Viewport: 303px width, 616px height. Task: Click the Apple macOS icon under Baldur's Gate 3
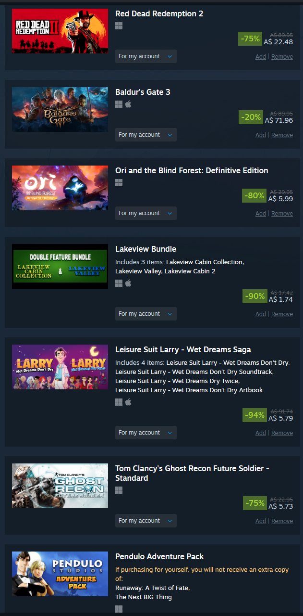point(128,104)
